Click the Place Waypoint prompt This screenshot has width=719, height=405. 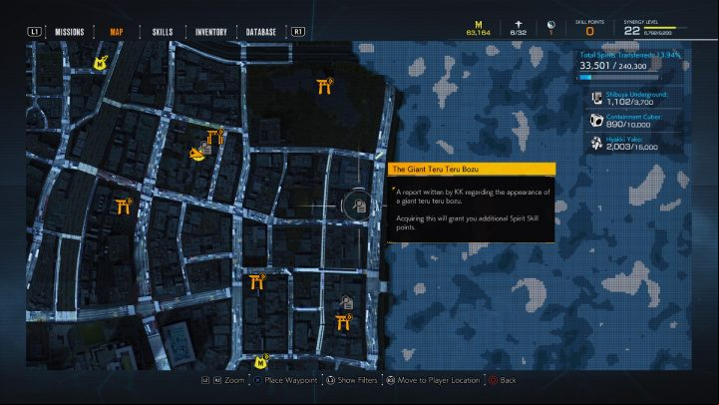[285, 380]
